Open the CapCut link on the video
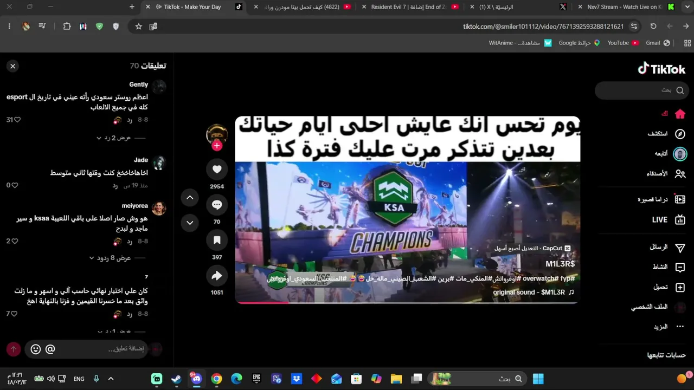This screenshot has width=694, height=390. [532, 248]
